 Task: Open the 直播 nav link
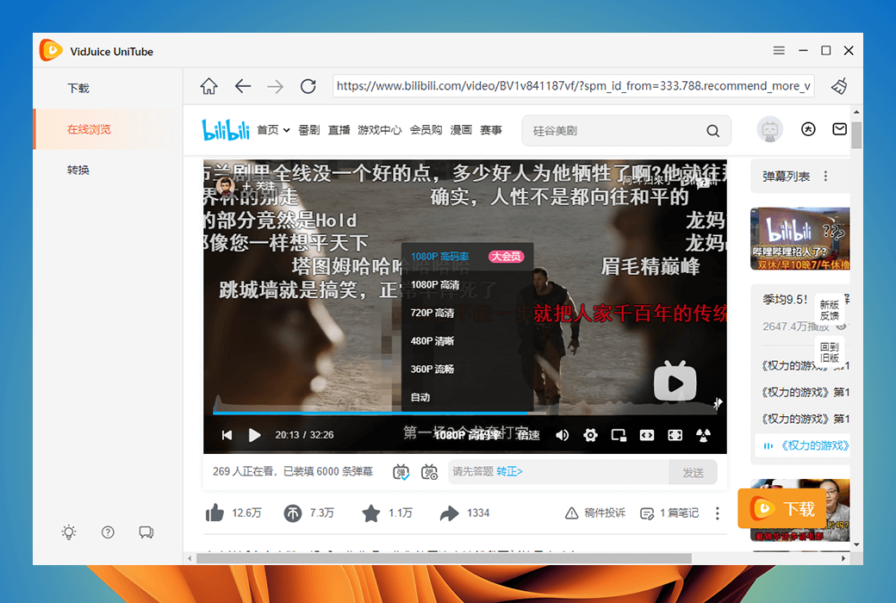tap(339, 130)
